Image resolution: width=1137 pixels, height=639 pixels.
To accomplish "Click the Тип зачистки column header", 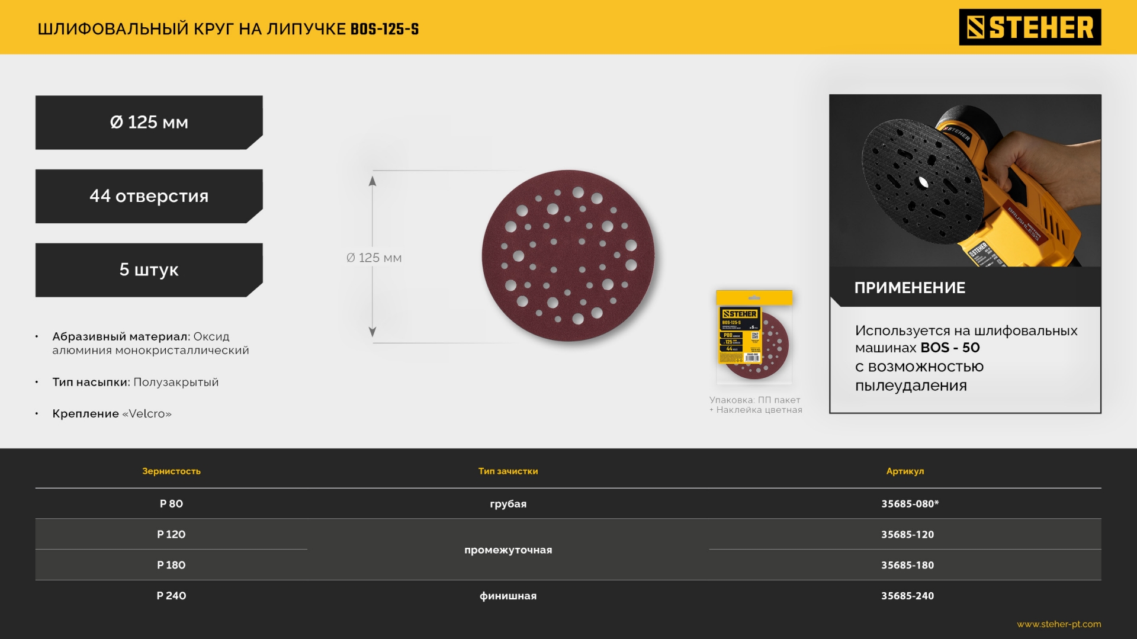I will 508,471.
